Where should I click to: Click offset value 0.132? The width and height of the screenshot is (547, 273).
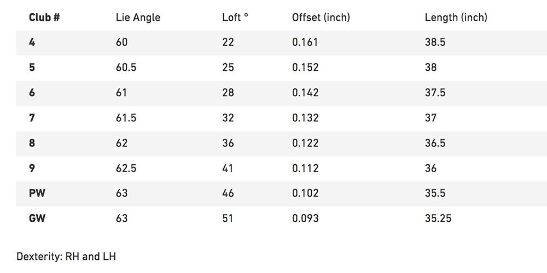(x=305, y=118)
